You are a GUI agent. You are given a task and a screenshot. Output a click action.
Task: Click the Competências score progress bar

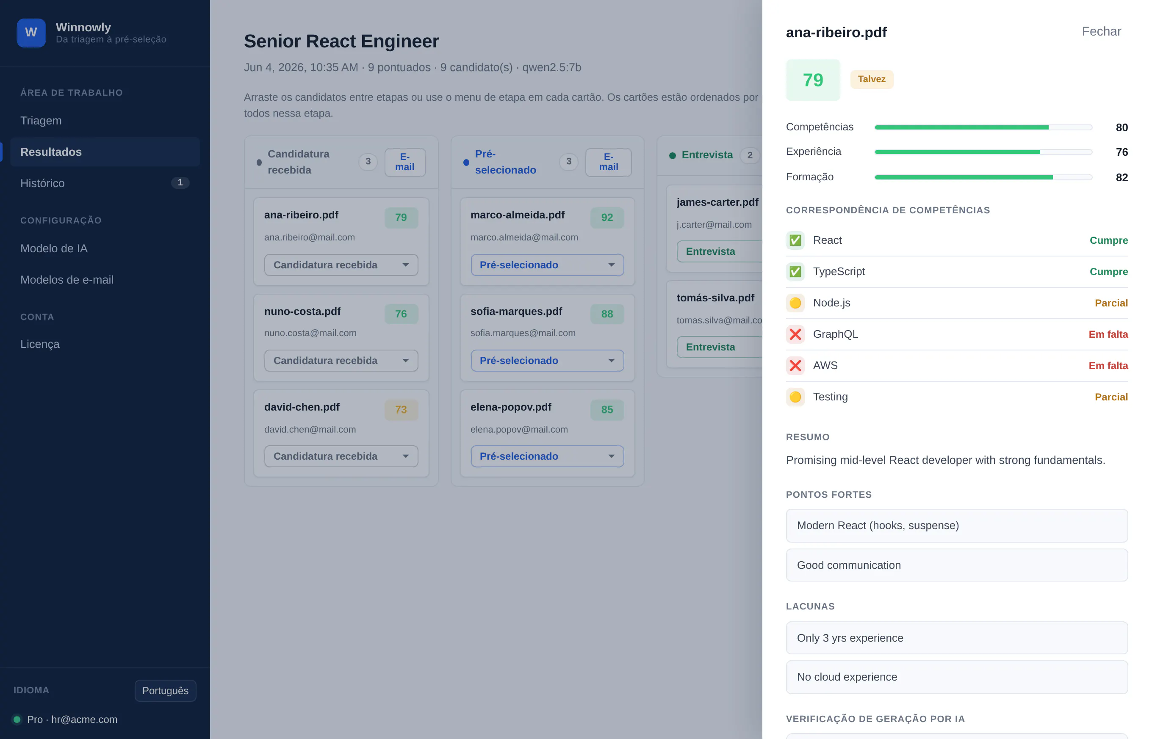[x=983, y=127]
